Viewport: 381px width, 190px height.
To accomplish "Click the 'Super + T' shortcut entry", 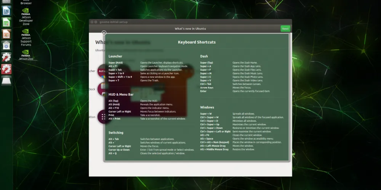I will pyautogui.click(x=114, y=81).
